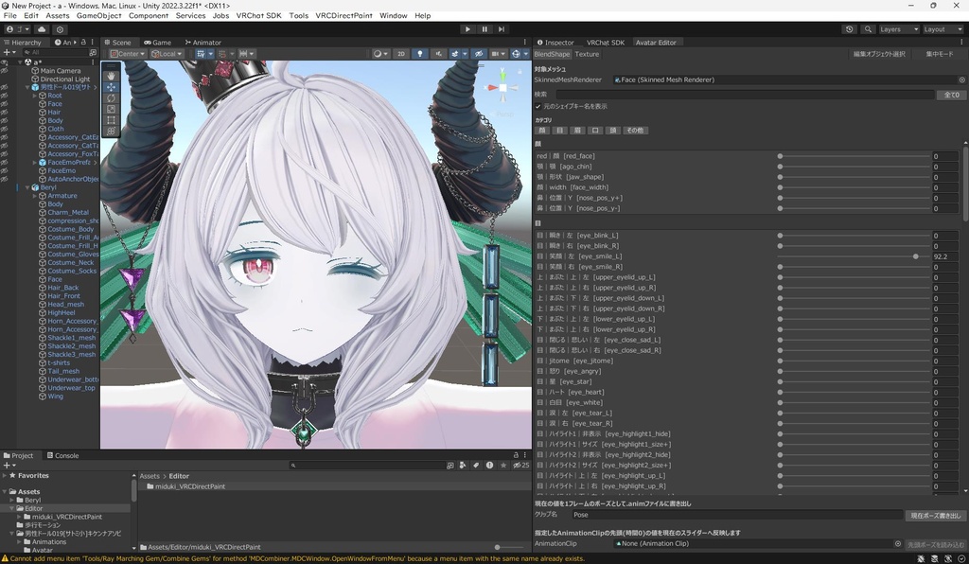
Task: Select the Transform tool in Scene overlay
Action: pyautogui.click(x=112, y=131)
